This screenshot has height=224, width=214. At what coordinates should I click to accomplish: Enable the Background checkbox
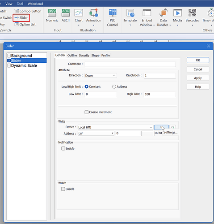click(x=9, y=56)
